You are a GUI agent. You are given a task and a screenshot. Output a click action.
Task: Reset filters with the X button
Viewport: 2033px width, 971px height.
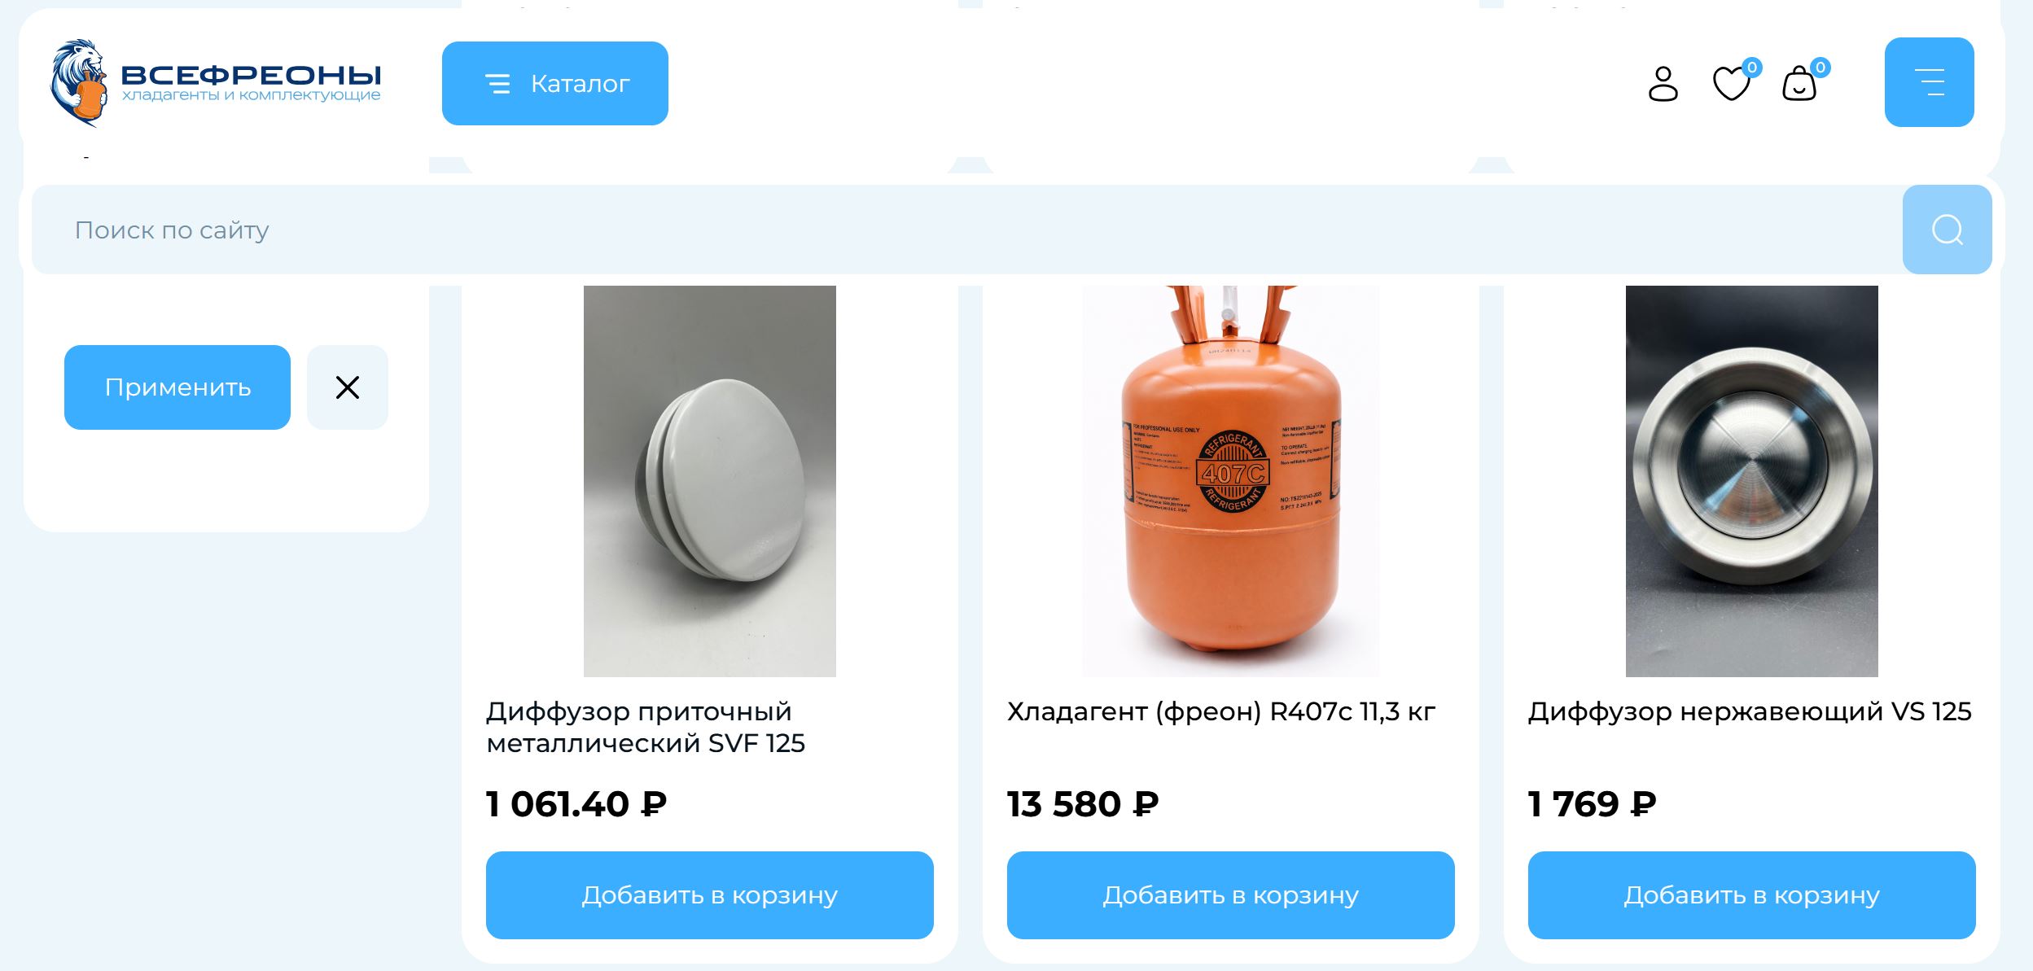point(348,387)
